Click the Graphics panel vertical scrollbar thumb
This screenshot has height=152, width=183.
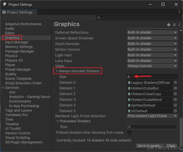[181, 131]
